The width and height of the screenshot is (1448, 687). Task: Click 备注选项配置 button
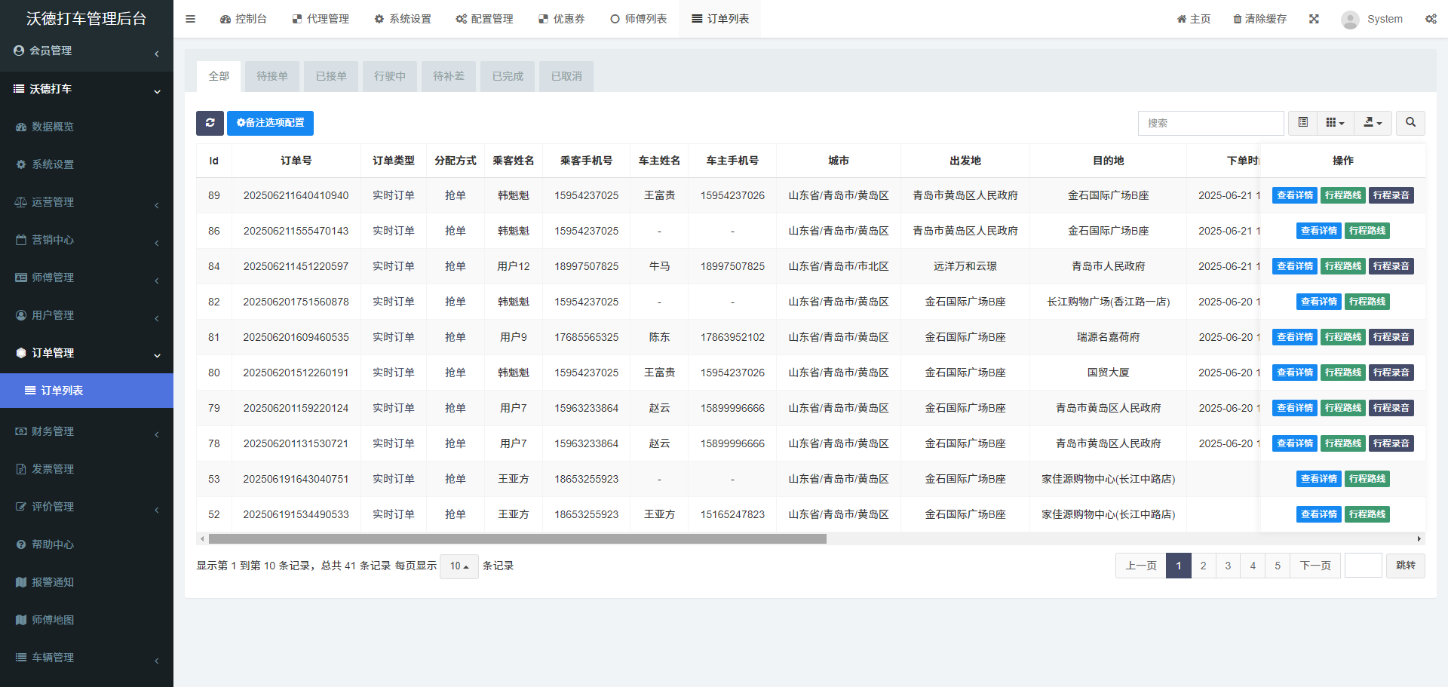(x=270, y=123)
